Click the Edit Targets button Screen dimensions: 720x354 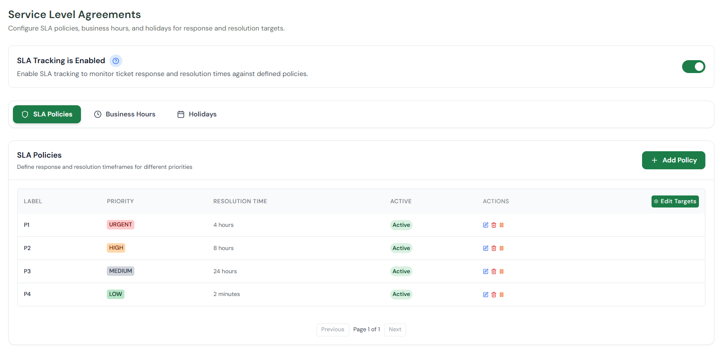675,201
